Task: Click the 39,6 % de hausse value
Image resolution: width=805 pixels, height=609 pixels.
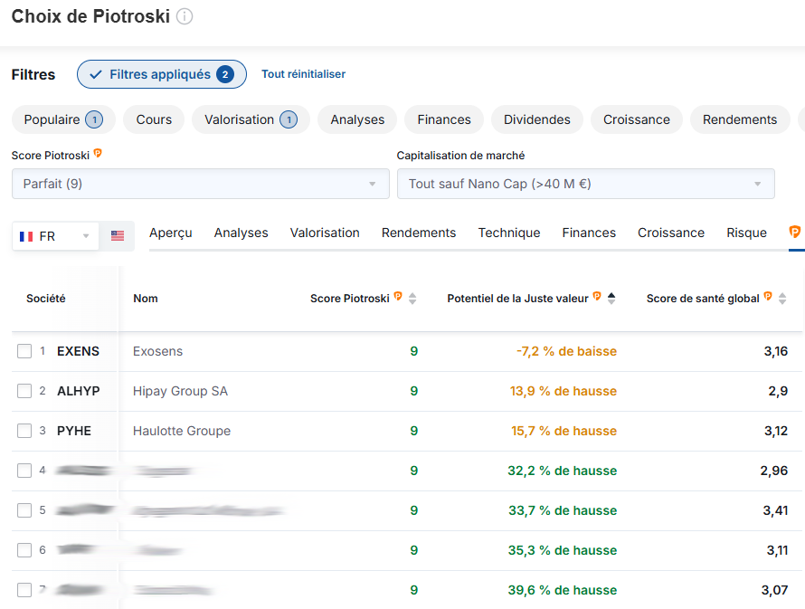Action: pos(563,590)
